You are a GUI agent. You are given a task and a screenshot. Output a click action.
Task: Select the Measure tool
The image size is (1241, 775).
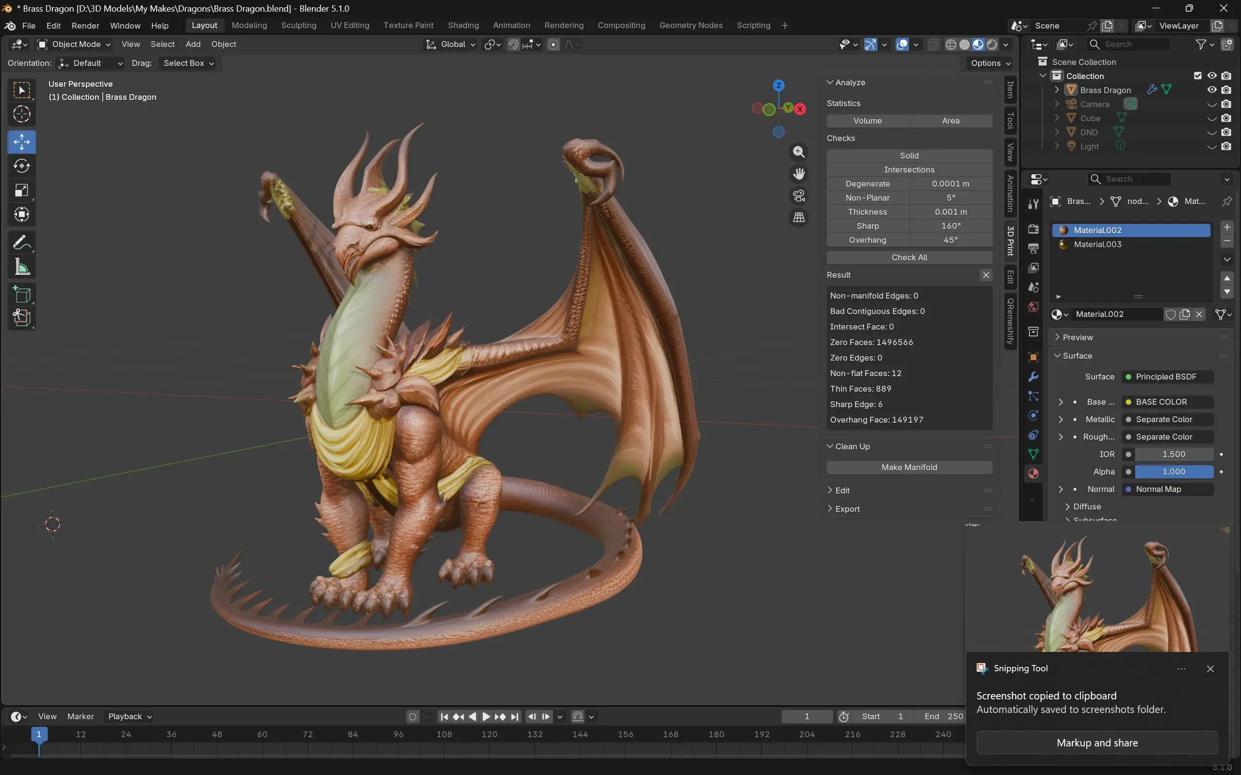21,267
